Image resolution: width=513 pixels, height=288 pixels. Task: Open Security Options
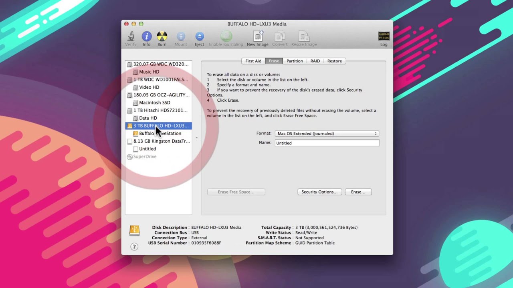pyautogui.click(x=319, y=192)
